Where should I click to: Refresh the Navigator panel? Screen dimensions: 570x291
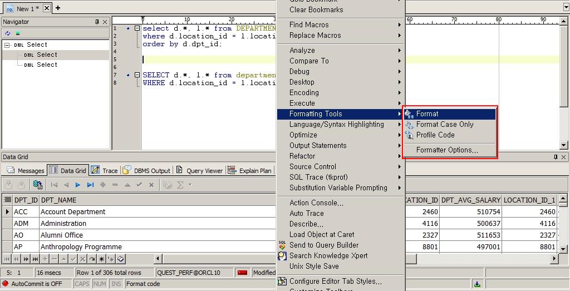(8, 33)
